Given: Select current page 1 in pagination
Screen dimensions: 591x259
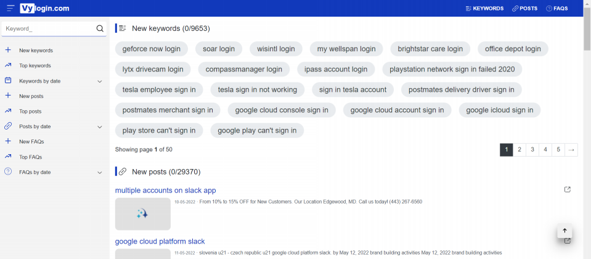Looking at the screenshot, I should [x=507, y=150].
